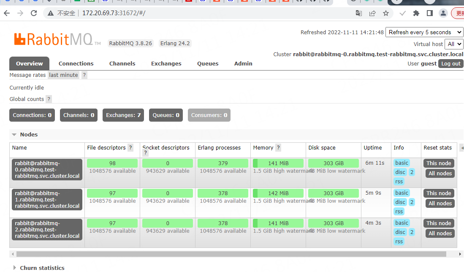Click the 379 Erlang processes value

point(223,163)
